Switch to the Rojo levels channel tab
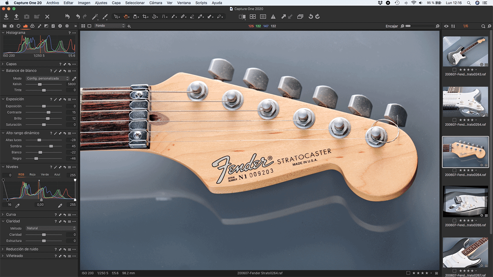 32,175
